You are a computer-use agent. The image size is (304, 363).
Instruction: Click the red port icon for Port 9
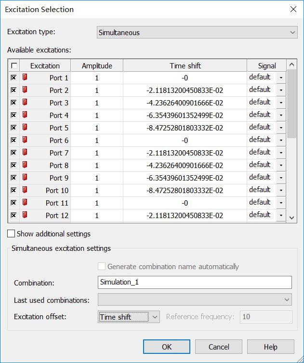pyautogui.click(x=25, y=177)
